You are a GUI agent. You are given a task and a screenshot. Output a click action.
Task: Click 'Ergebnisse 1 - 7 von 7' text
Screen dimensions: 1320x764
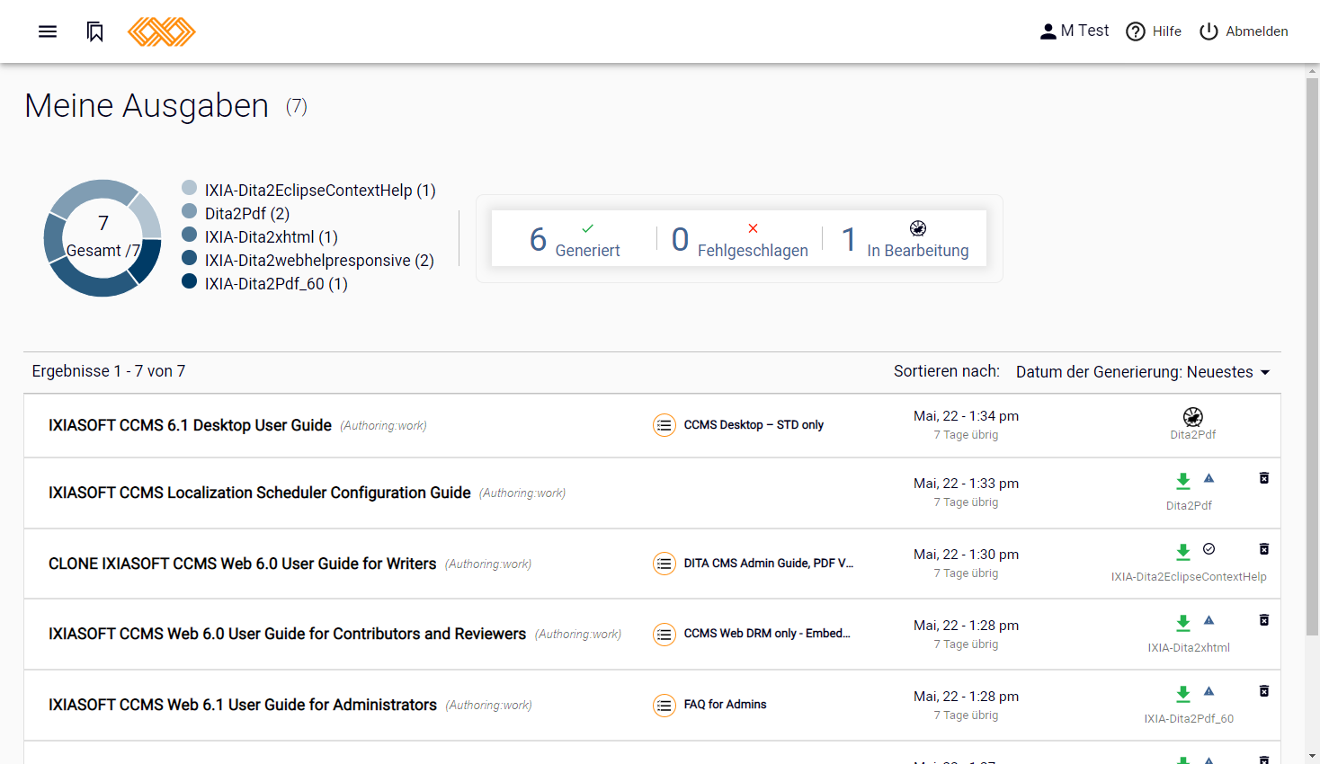[x=109, y=371]
